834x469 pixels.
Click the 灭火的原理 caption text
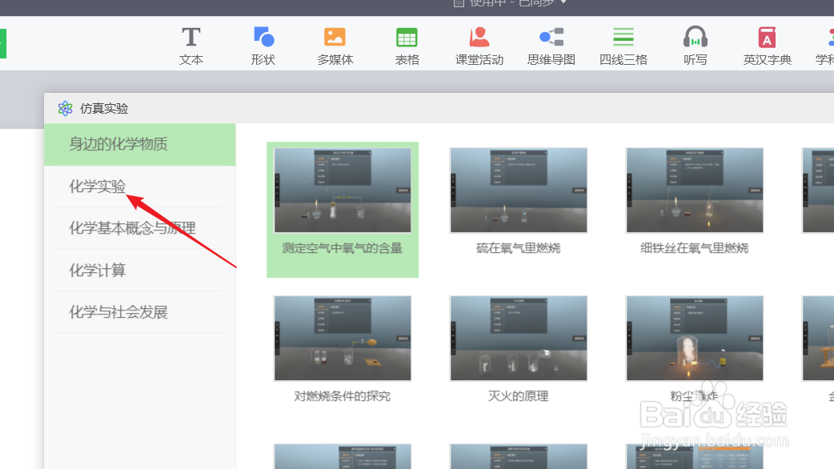519,396
